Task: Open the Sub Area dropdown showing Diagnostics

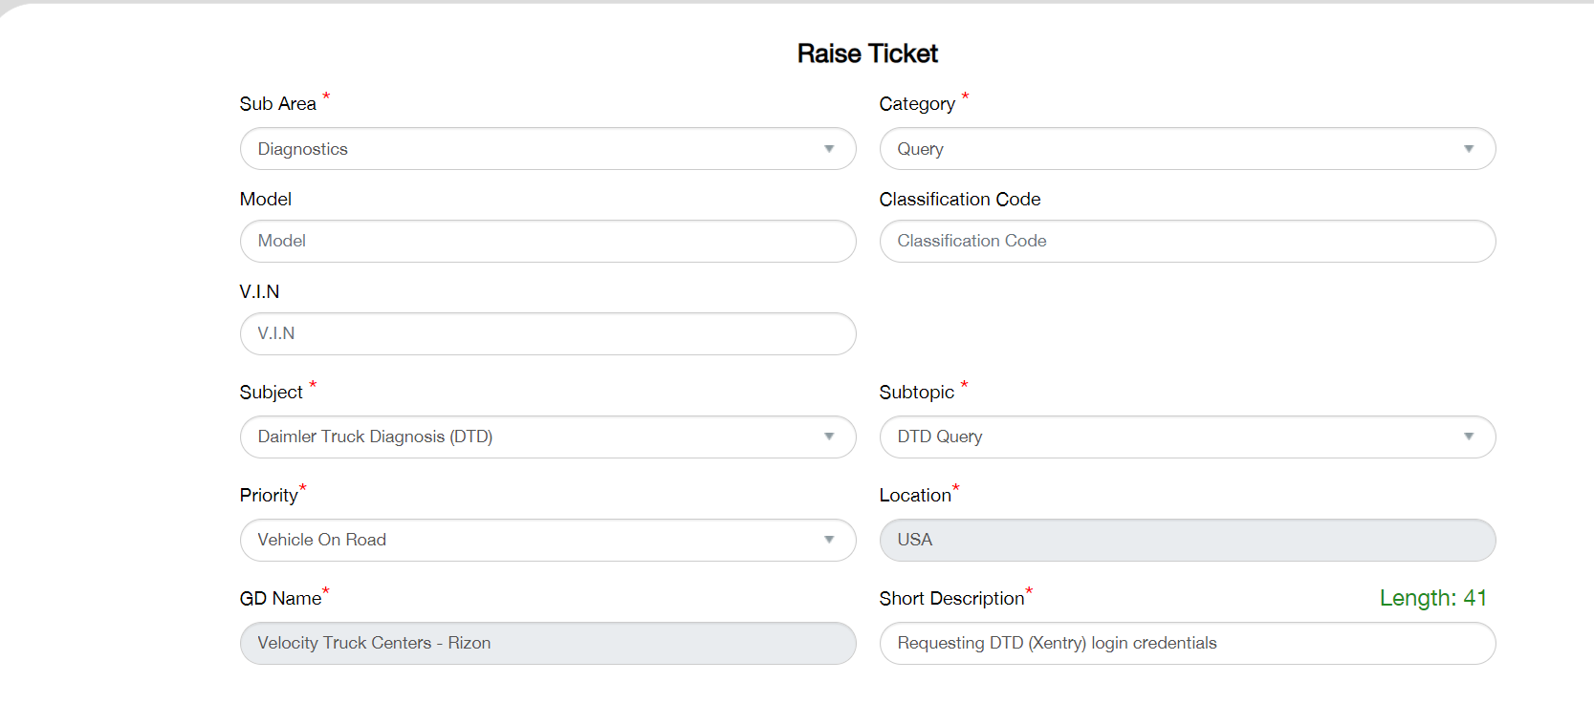Action: [x=547, y=149]
